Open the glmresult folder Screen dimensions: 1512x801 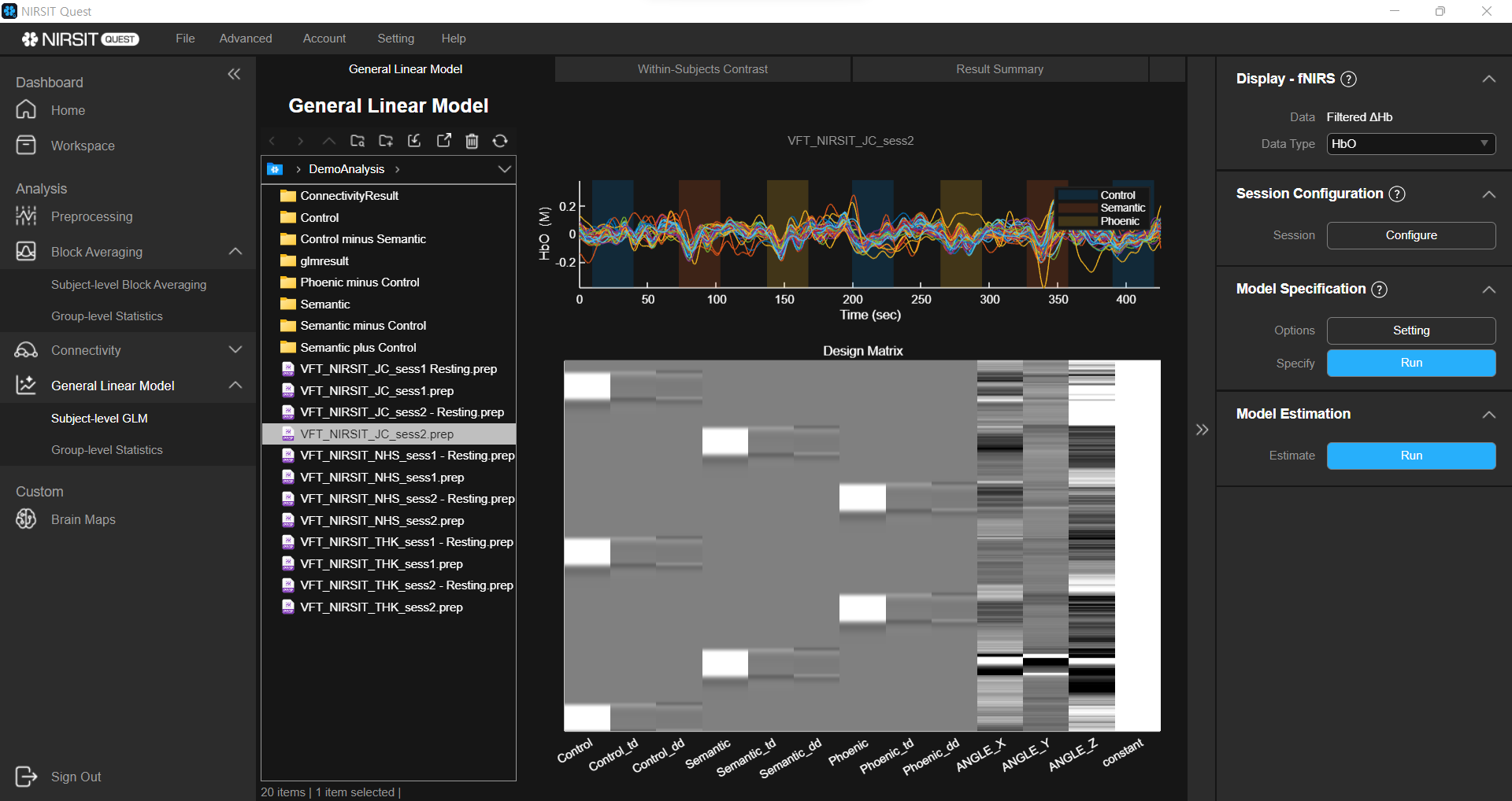[x=388, y=261]
